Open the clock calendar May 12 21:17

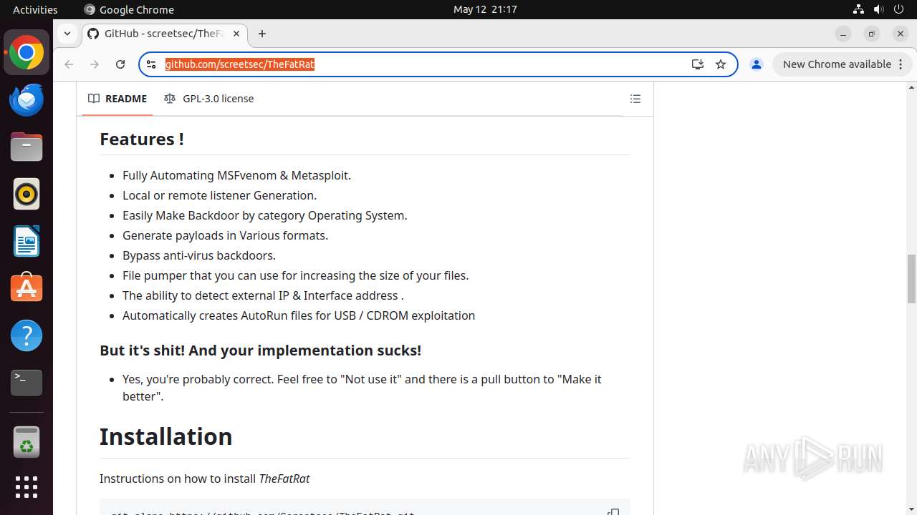(485, 9)
